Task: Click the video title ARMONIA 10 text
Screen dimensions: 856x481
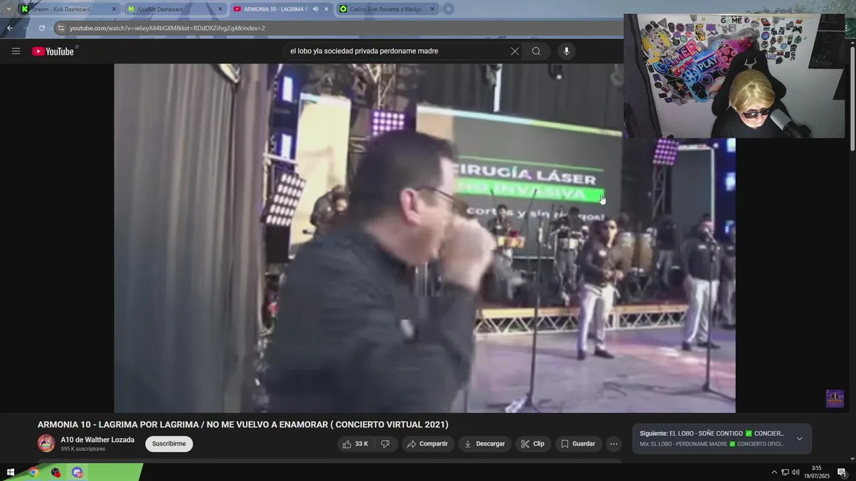Action: [x=243, y=425]
